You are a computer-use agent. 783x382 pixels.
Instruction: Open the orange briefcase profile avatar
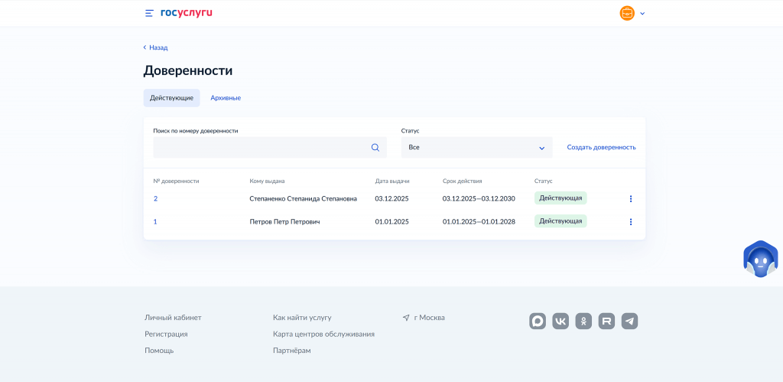[627, 14]
